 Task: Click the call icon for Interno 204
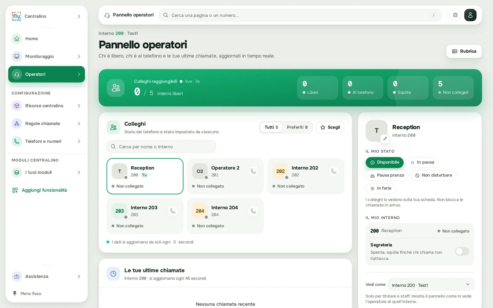coord(253,211)
